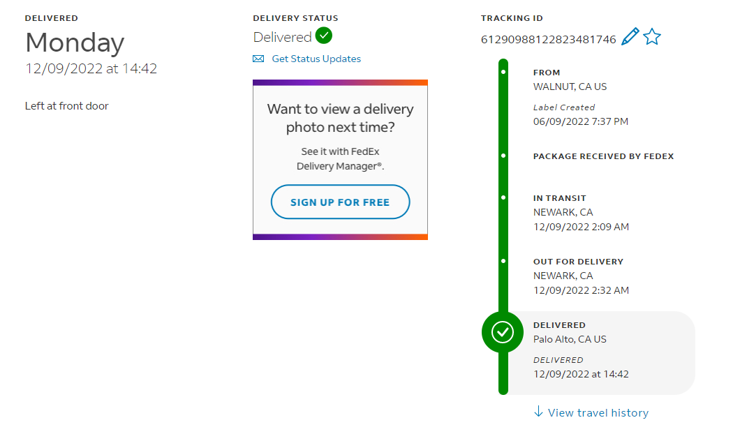Click the pencil edit icon beside tracking ID
This screenshot has height=434, width=740.
[x=630, y=37]
